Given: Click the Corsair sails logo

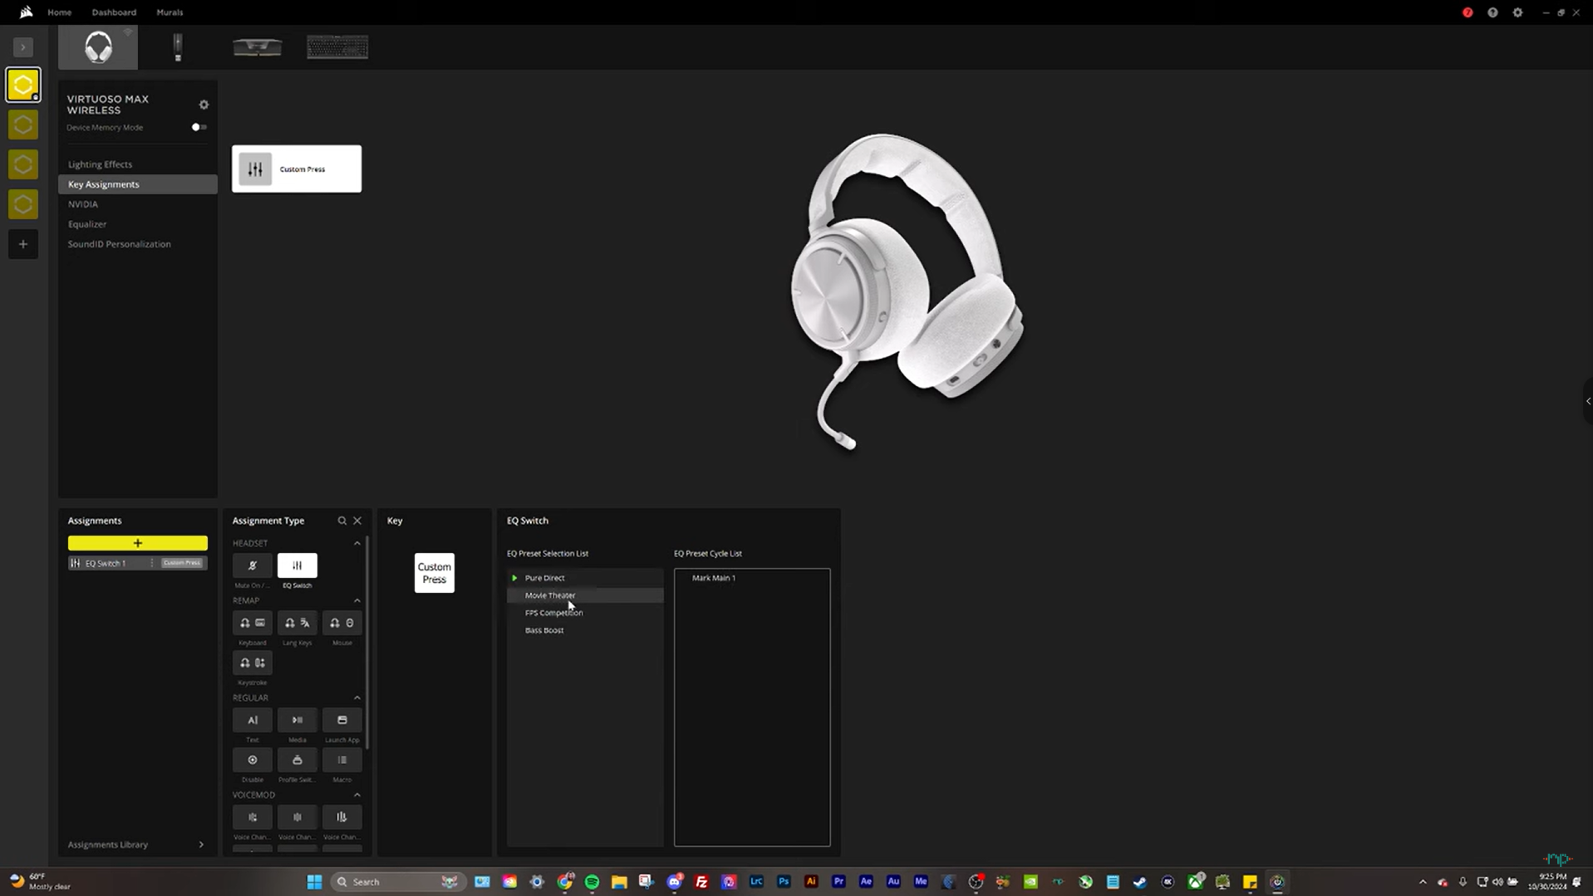Looking at the screenshot, I should point(26,12).
